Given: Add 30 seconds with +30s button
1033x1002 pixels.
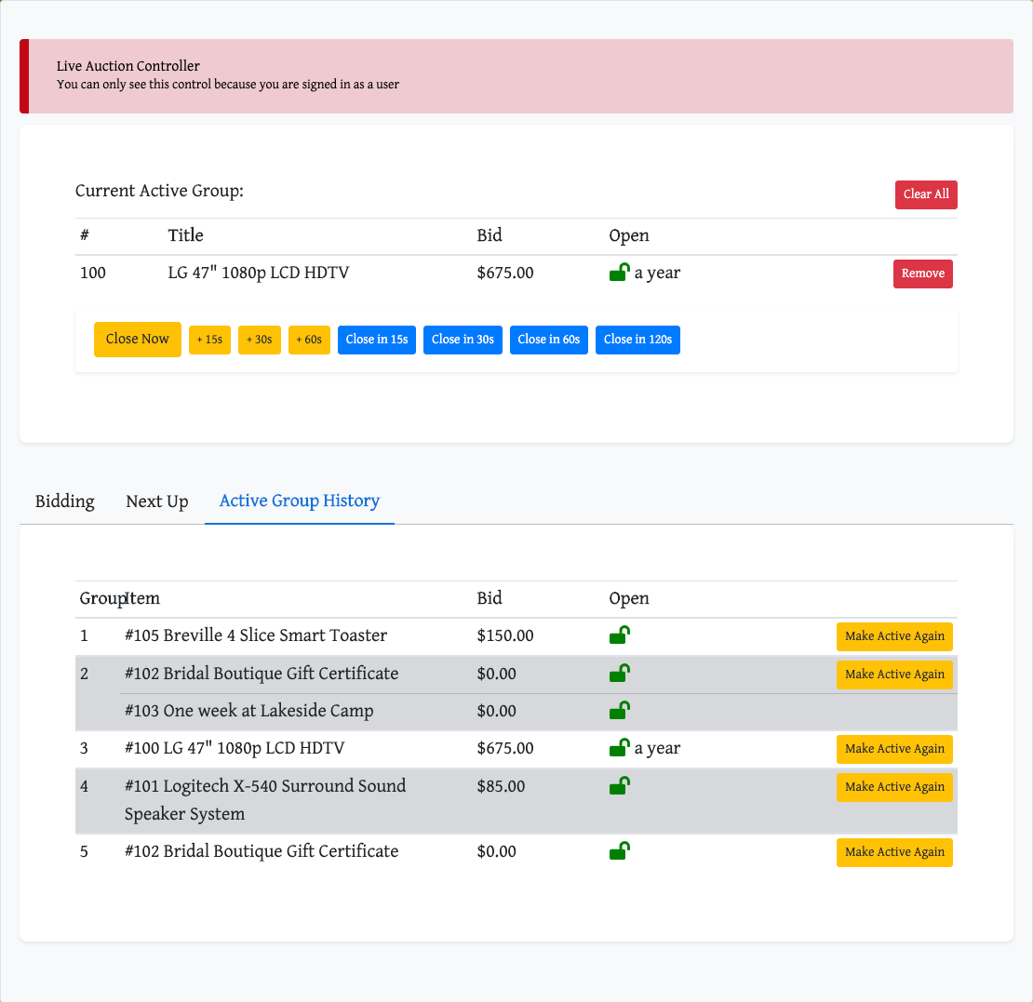Looking at the screenshot, I should click(x=259, y=340).
